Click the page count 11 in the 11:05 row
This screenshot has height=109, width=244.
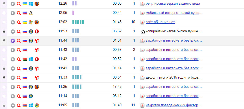[133, 105]
